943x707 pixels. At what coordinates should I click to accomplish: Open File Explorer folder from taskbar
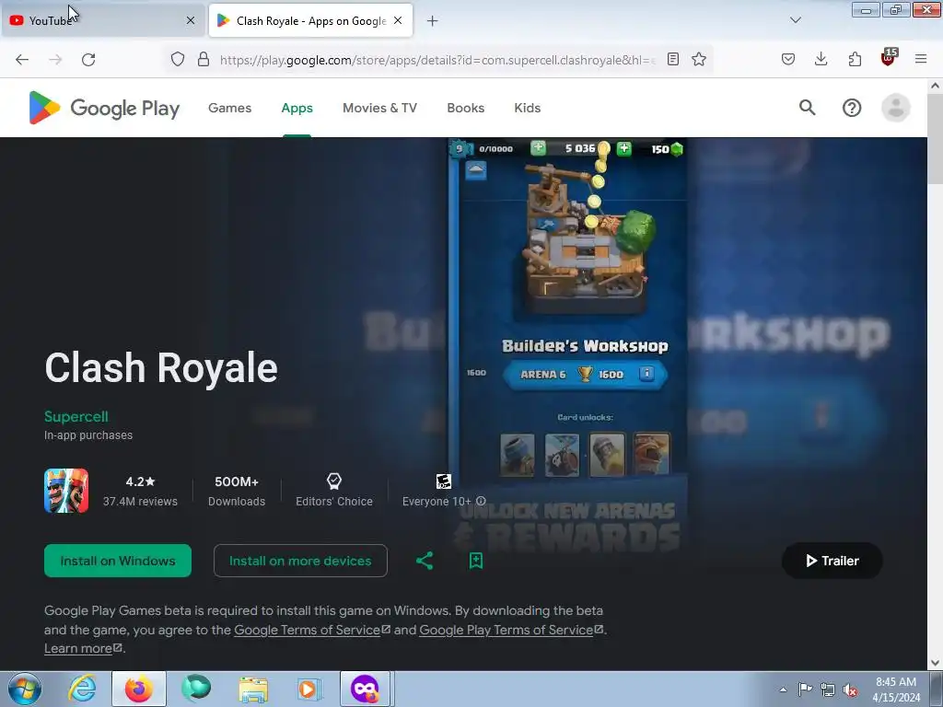(x=253, y=689)
